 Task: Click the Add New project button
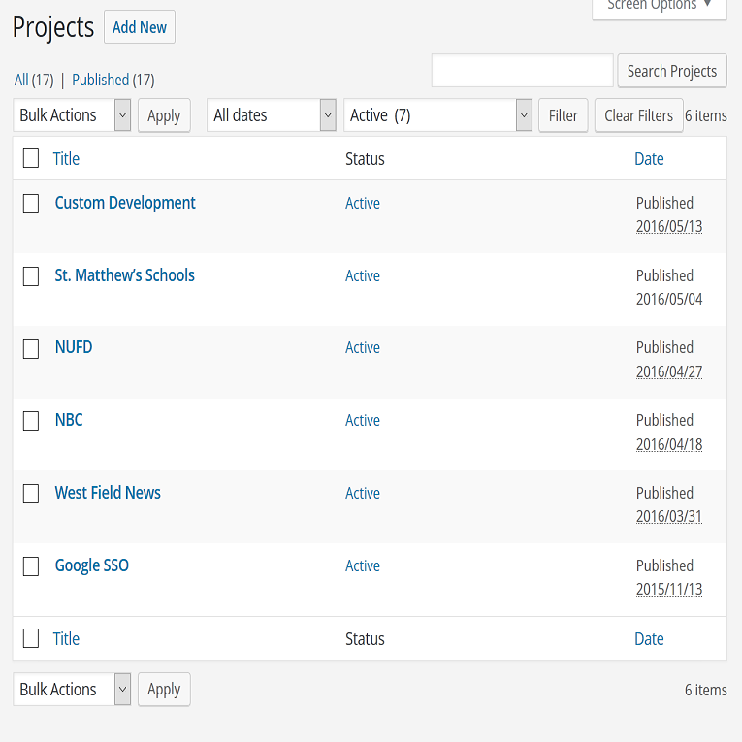click(140, 27)
